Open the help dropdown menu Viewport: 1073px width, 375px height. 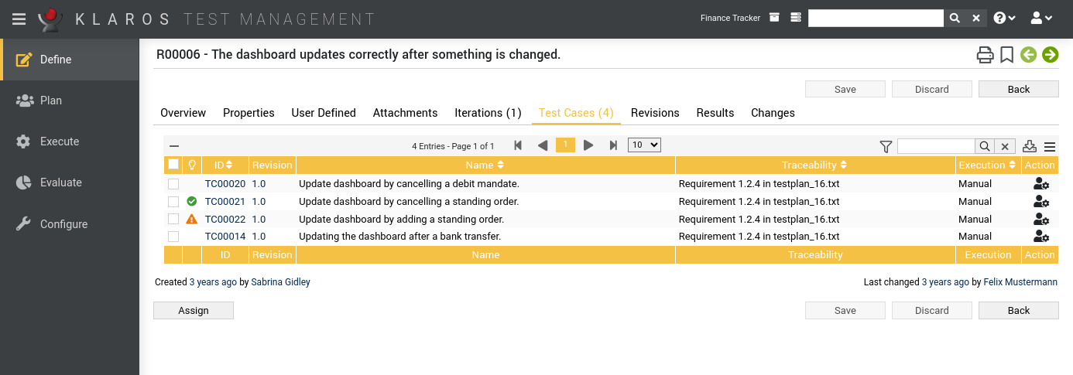pos(1004,19)
